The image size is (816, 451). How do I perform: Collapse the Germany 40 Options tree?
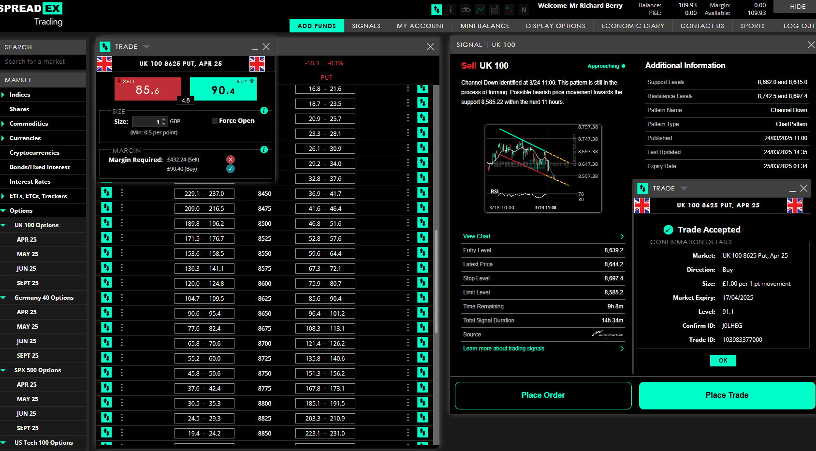3,298
